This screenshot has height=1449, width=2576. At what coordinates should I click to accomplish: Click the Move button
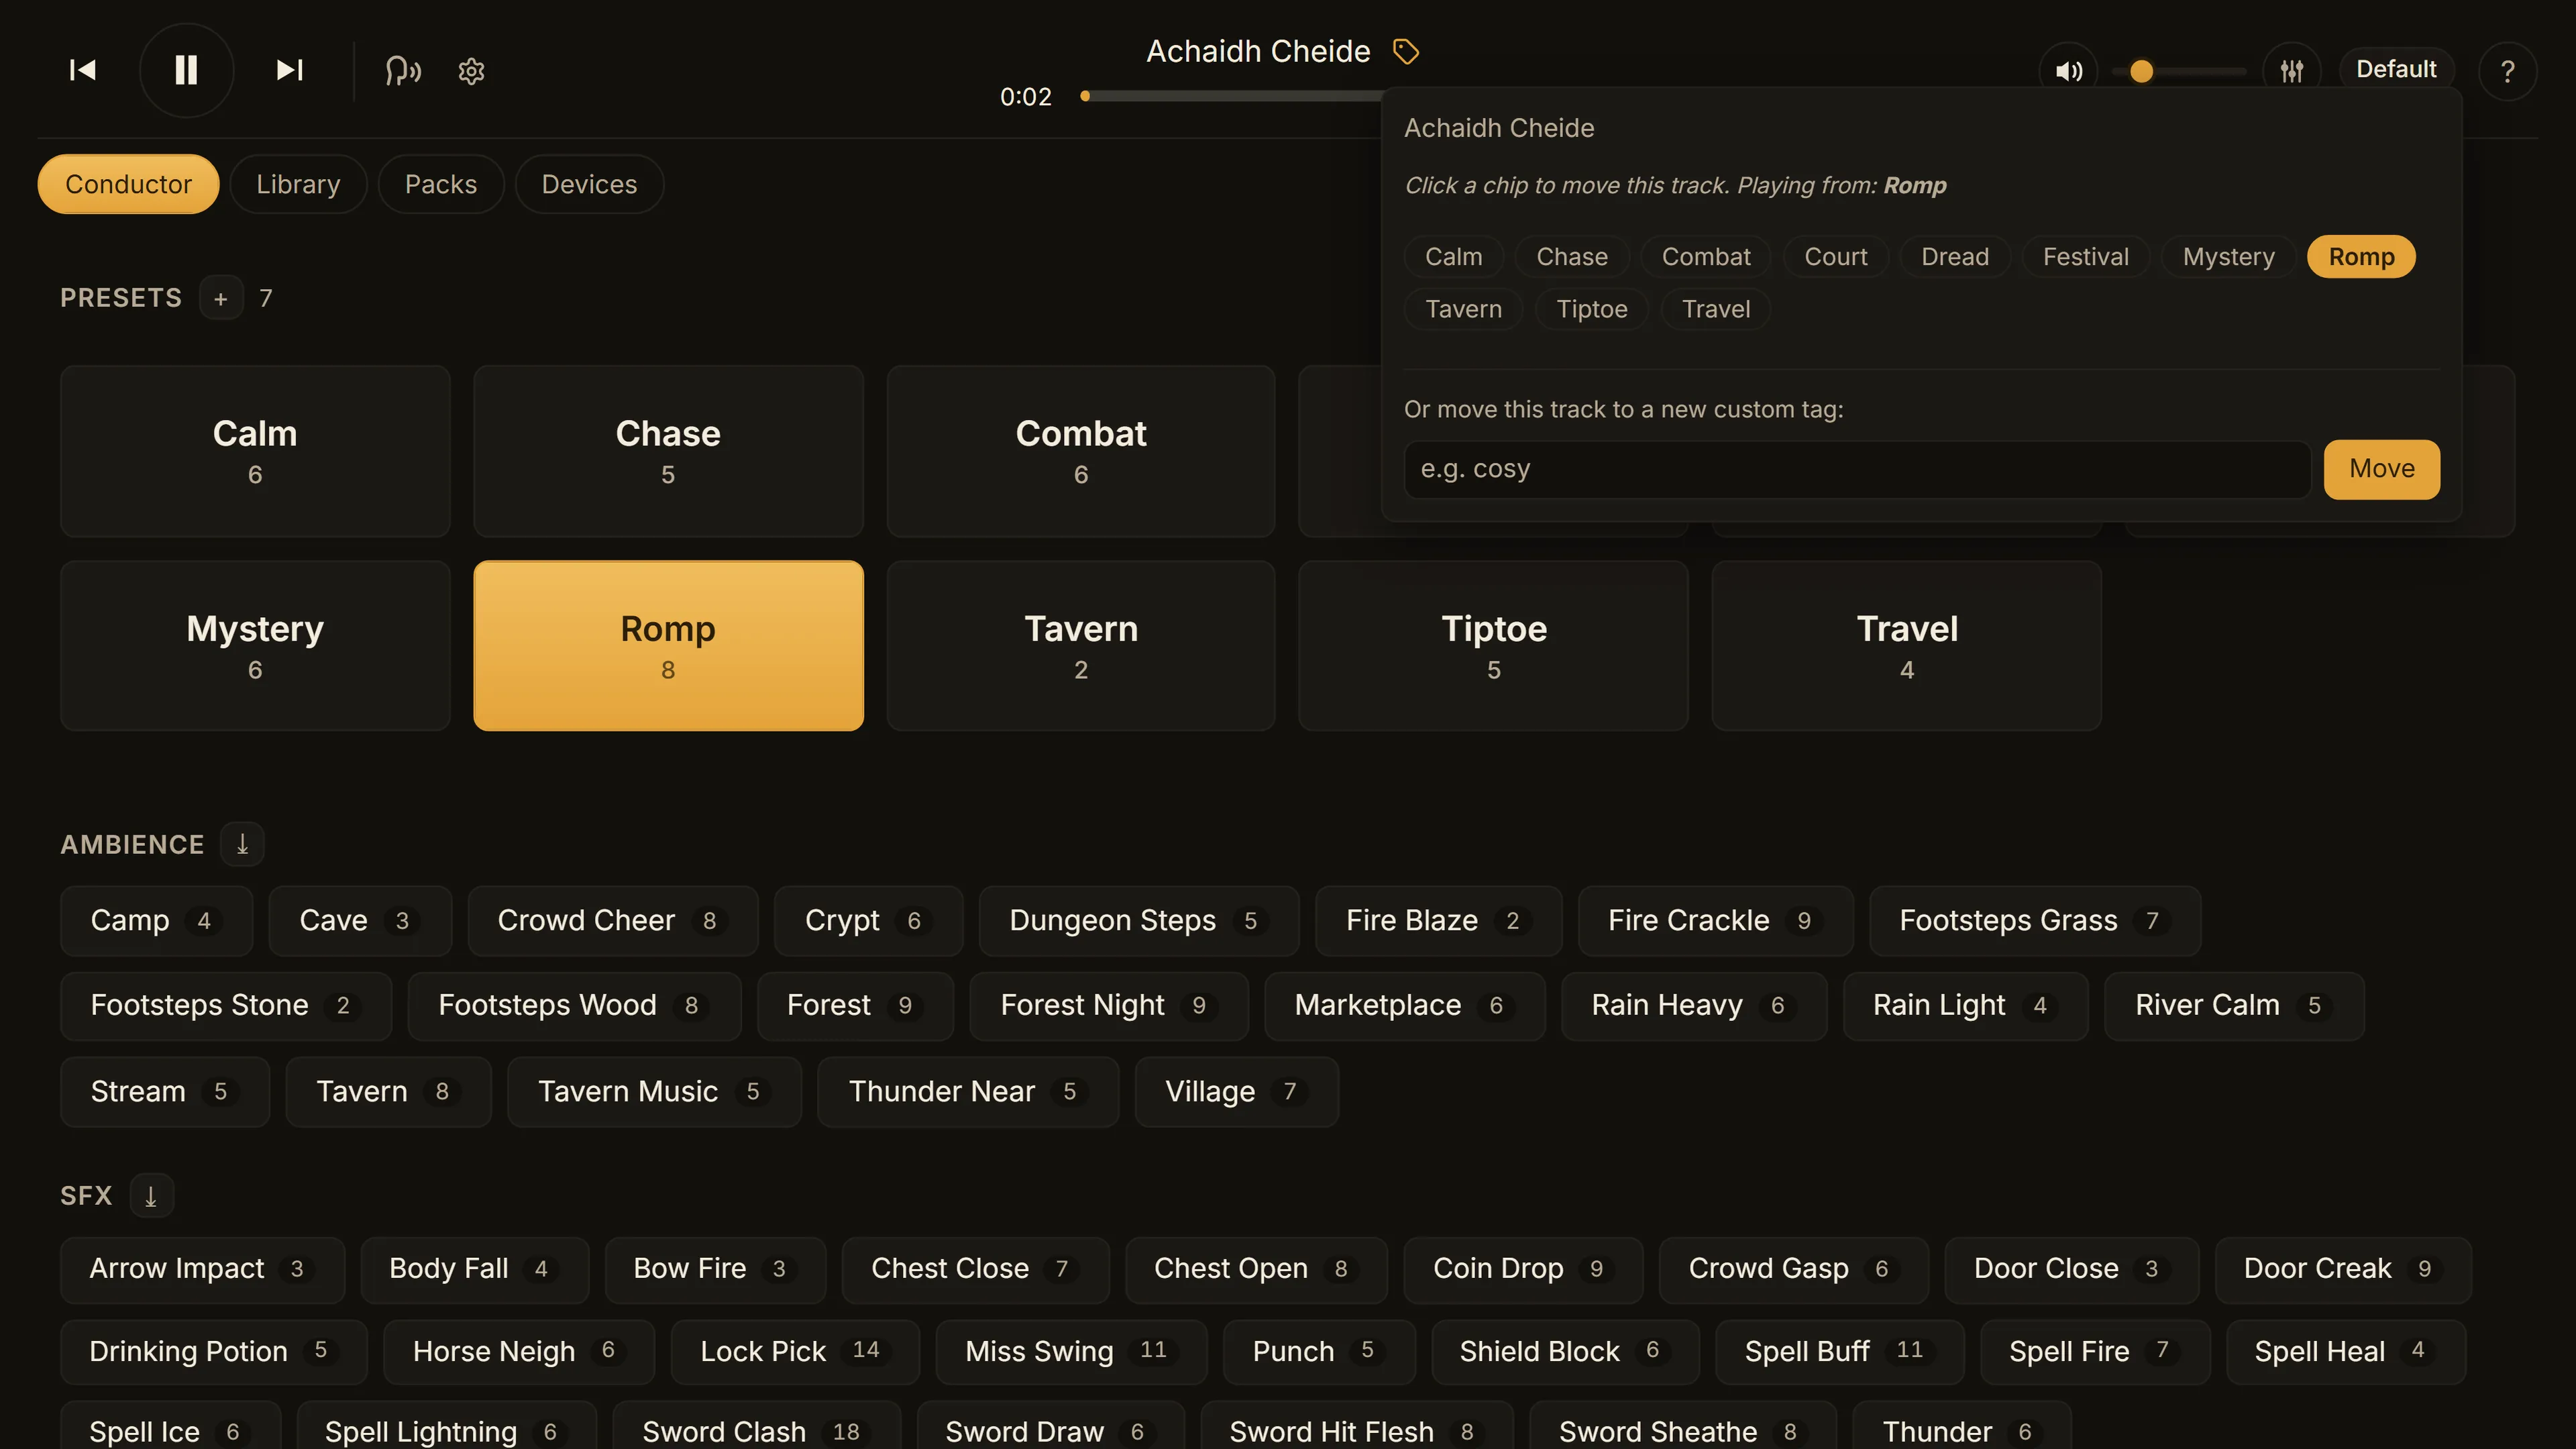coord(2381,469)
